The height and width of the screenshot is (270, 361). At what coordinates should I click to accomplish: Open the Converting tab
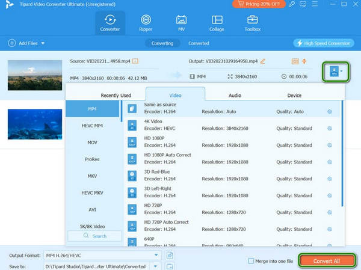click(x=162, y=43)
